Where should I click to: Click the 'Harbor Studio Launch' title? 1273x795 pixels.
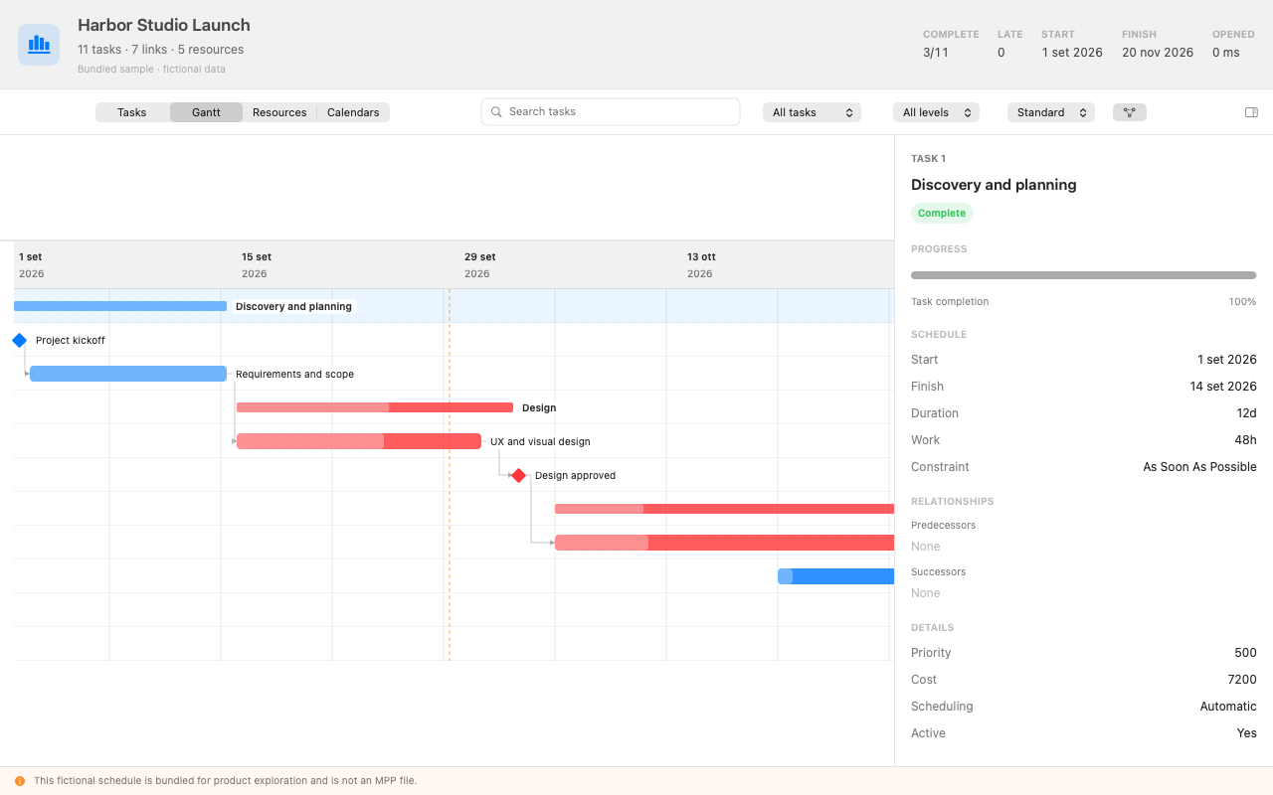pyautogui.click(x=164, y=26)
